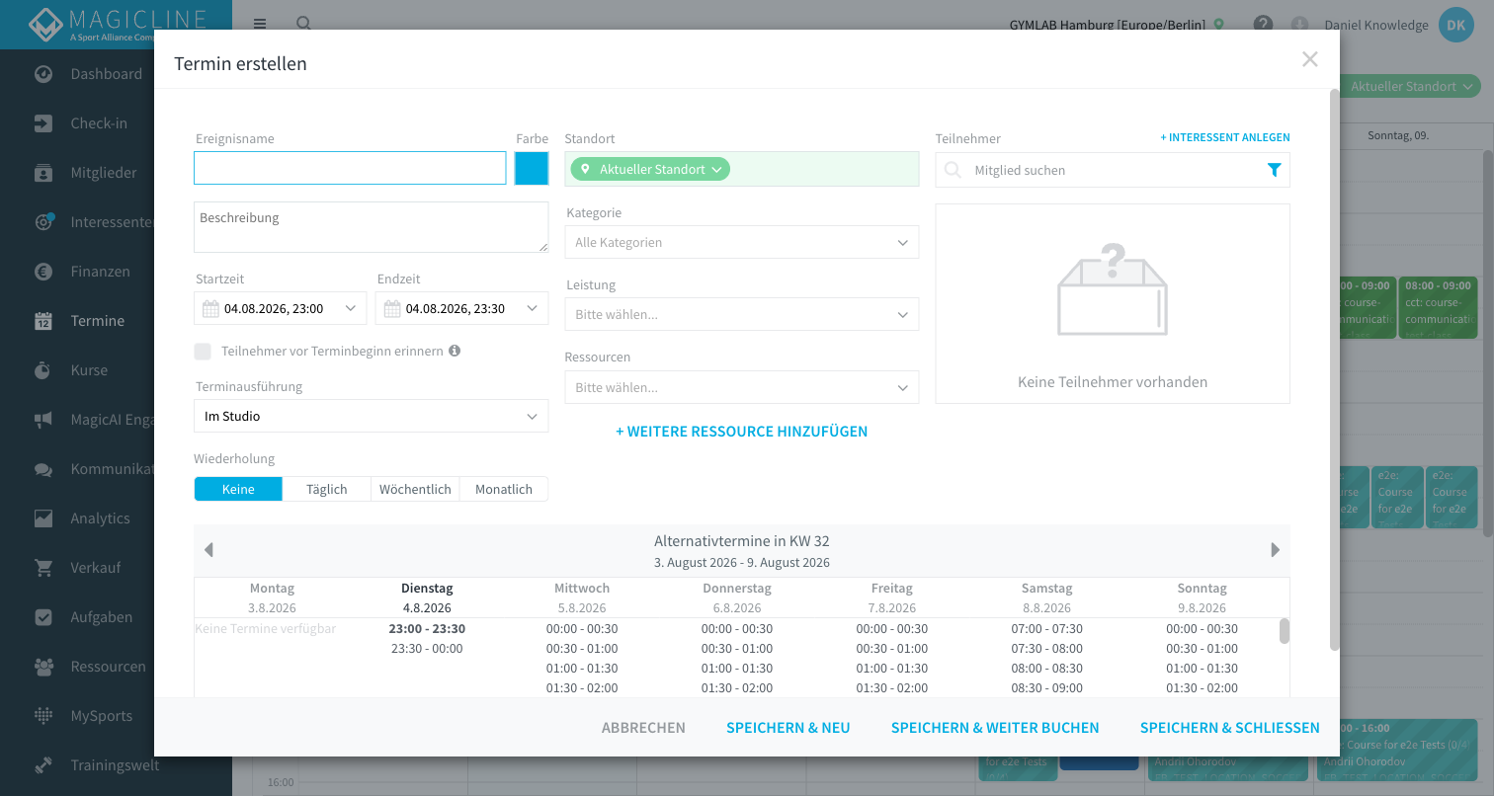Screen dimensions: 1494x796
Task: Click SPEICHERN & NEU button
Action: tap(788, 727)
